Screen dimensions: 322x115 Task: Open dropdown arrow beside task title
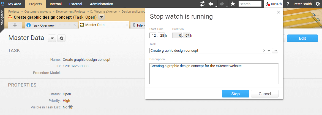(102, 17)
